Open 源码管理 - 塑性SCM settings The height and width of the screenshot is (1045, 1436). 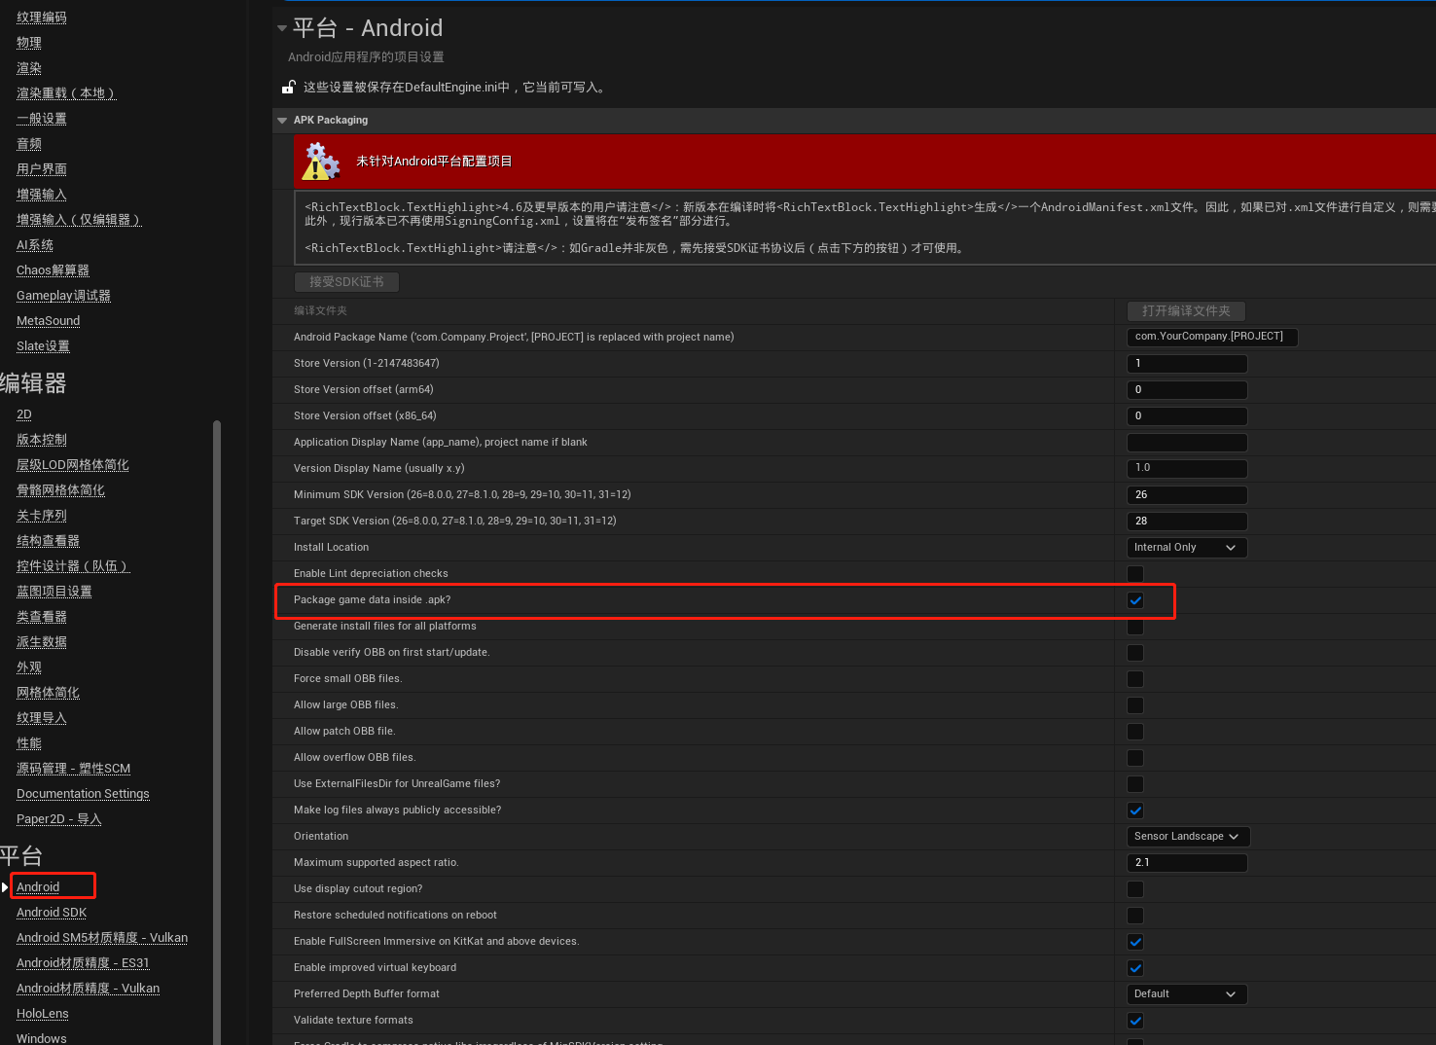(74, 769)
